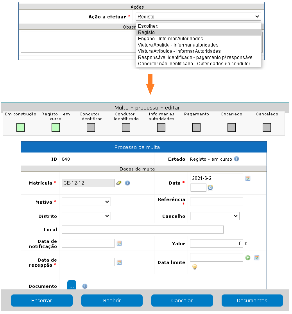The height and width of the screenshot is (314, 292).
Task: Open the Distrito dropdown
Action: [x=86, y=216]
